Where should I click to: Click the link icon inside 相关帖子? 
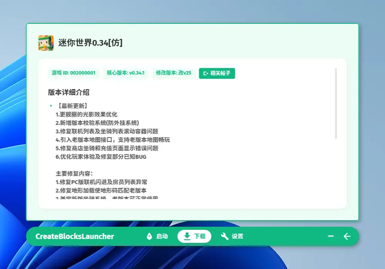pos(206,73)
